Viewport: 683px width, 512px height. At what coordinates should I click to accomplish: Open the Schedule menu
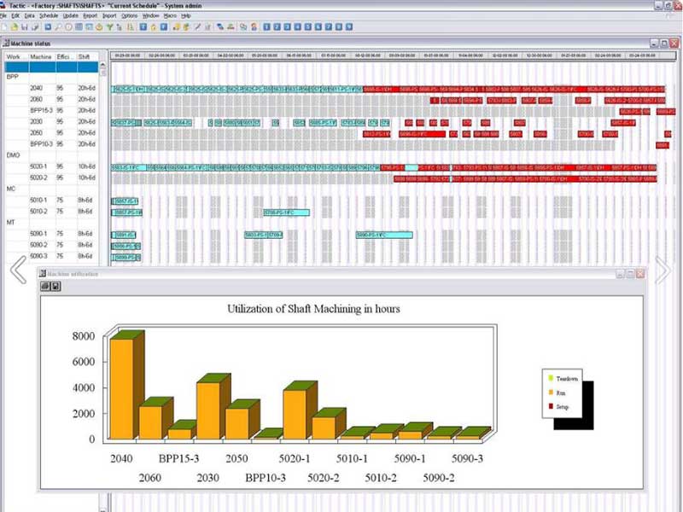pyautogui.click(x=49, y=16)
